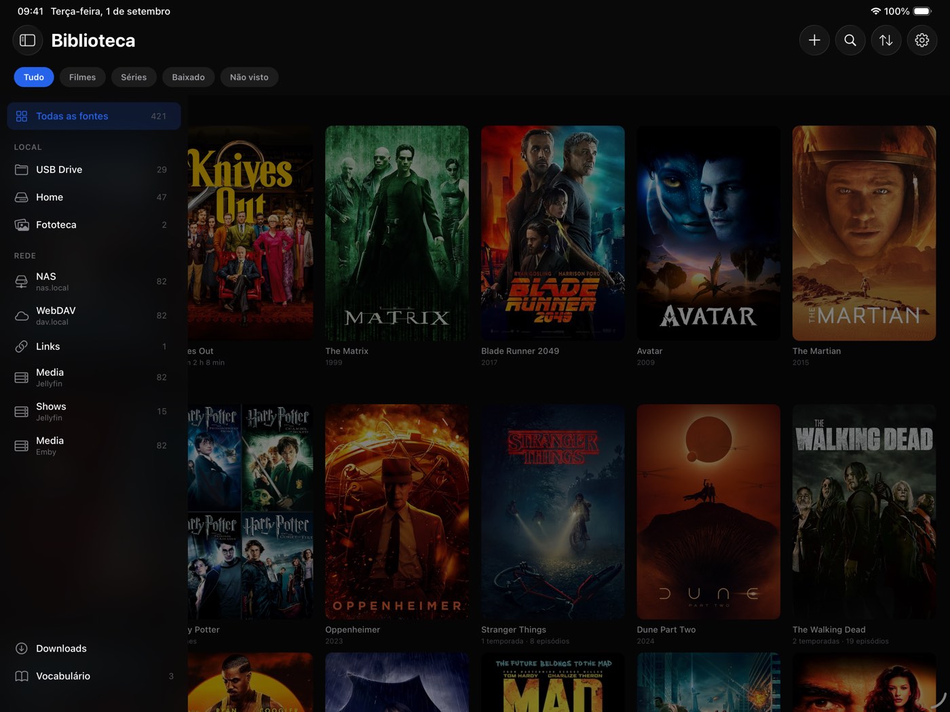Open The Martian poster
950x712 pixels.
tap(864, 233)
